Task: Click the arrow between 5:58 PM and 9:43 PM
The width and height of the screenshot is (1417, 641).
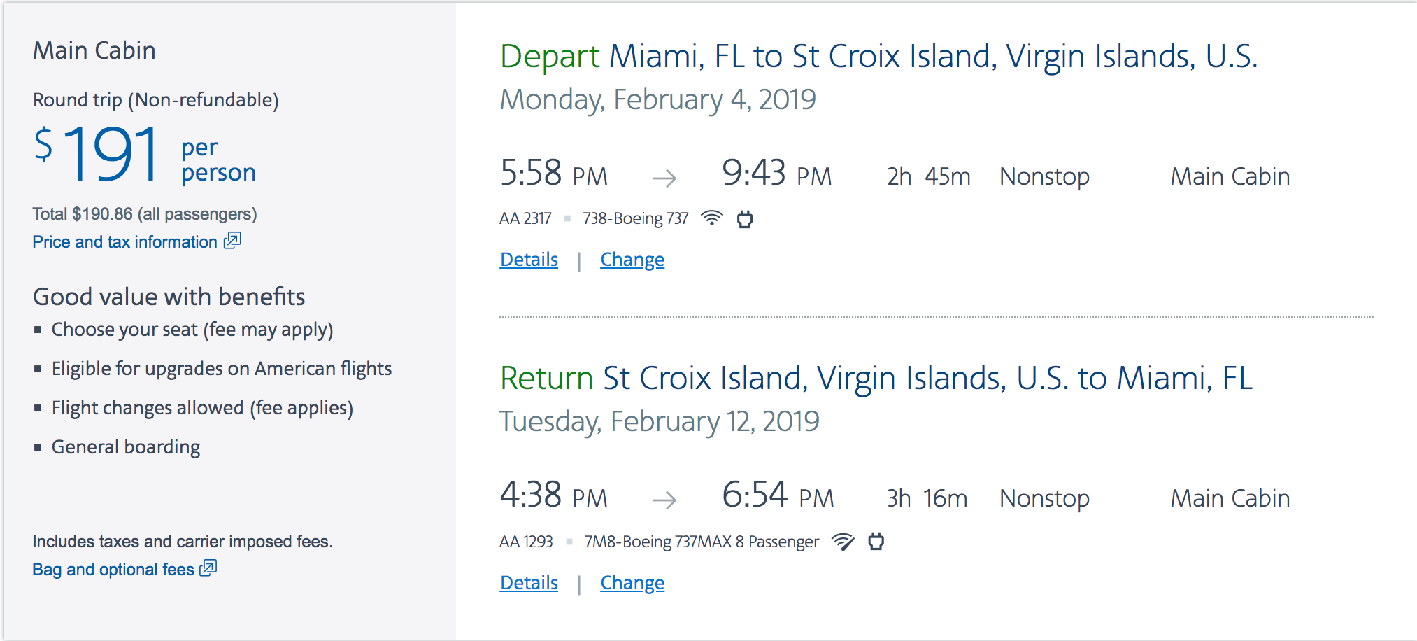Action: pyautogui.click(x=664, y=178)
